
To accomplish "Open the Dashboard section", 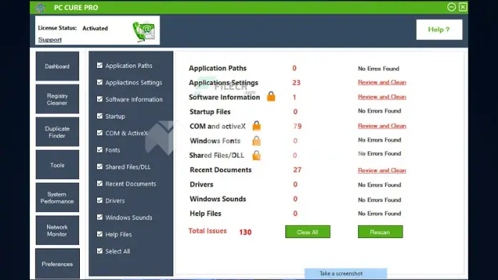I will tap(57, 66).
